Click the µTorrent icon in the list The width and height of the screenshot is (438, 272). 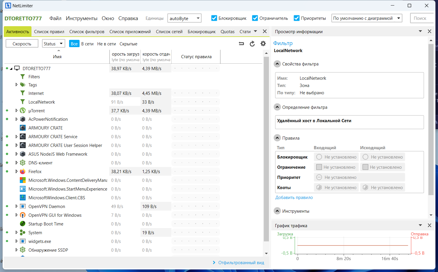(23, 111)
